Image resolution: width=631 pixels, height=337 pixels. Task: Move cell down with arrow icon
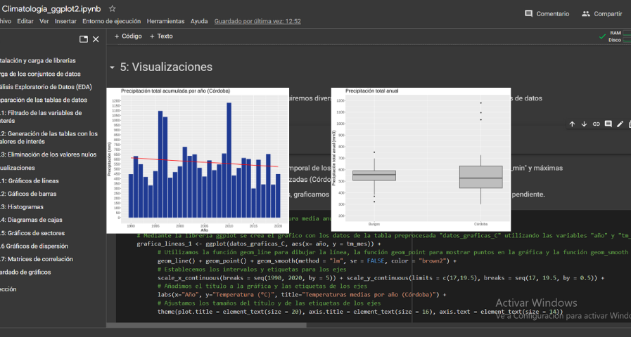tap(584, 124)
